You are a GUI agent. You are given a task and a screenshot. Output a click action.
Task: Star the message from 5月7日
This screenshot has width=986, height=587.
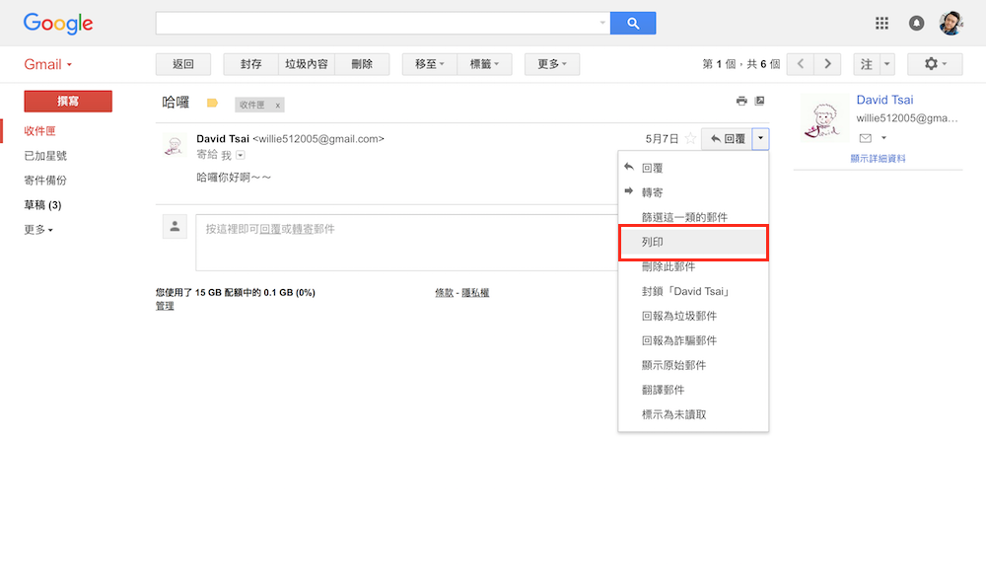[x=690, y=138]
